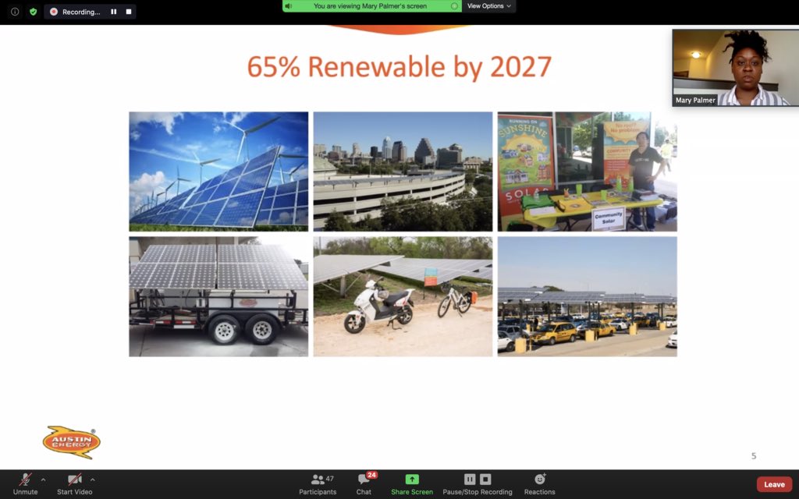
Task: Click the solar panel trailer photo
Action: click(218, 296)
